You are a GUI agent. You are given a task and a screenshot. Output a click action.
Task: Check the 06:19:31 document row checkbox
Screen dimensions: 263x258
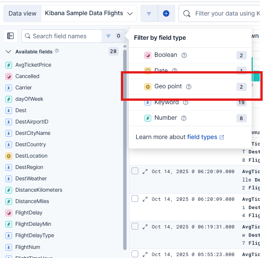coord(135,226)
